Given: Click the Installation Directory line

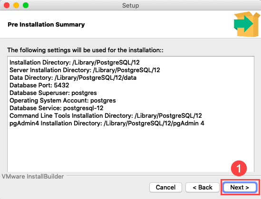Looking at the screenshot, I should coord(75,63).
